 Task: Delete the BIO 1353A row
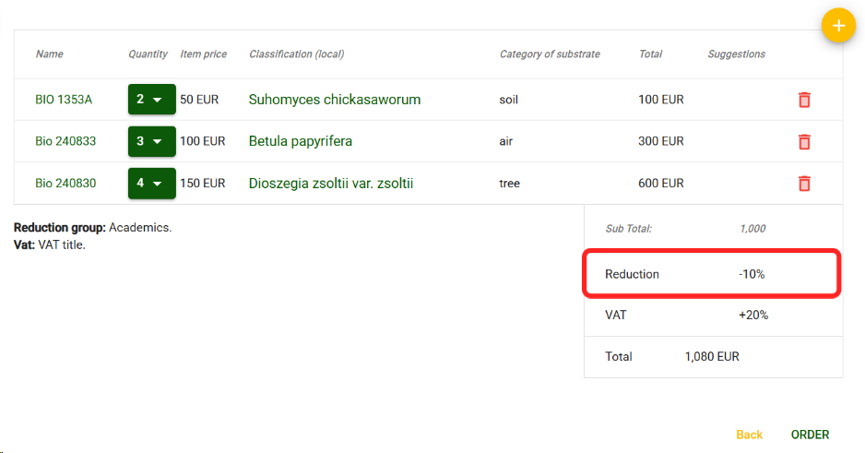[x=803, y=100]
